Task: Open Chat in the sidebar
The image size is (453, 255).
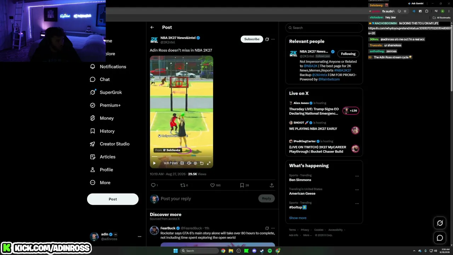Action: click(x=100, y=79)
